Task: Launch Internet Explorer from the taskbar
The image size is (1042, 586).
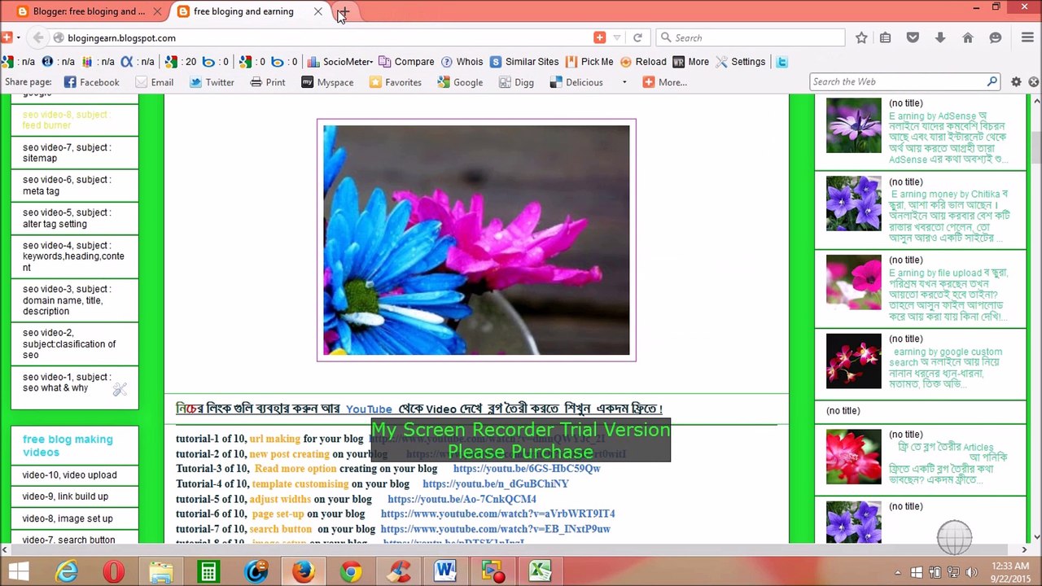Action: click(x=66, y=572)
